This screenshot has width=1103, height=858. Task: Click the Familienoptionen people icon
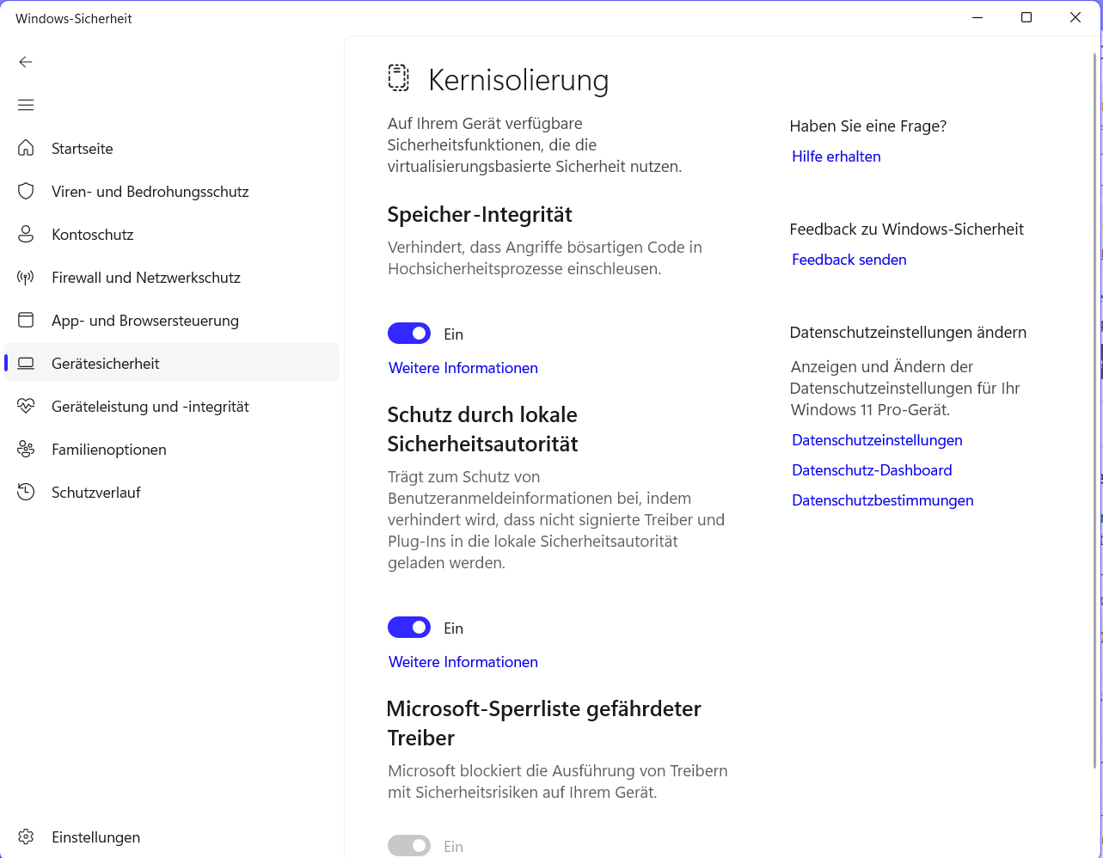coord(26,449)
